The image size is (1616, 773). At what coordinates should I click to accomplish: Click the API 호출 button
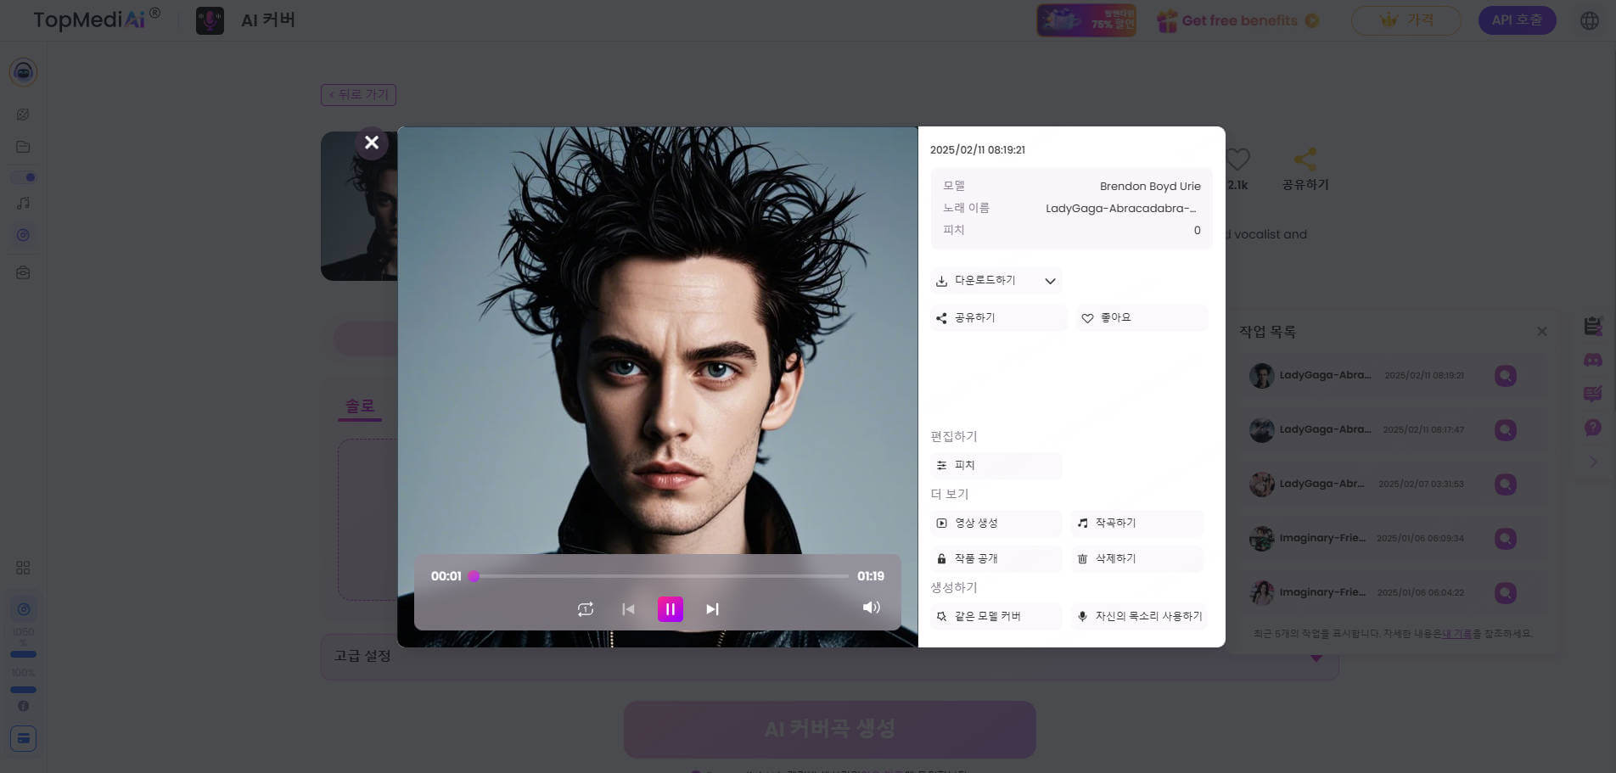point(1517,20)
